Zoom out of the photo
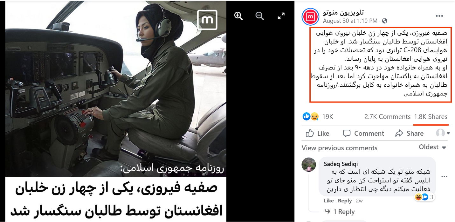Screen dimensions: 455x222 coord(260,16)
